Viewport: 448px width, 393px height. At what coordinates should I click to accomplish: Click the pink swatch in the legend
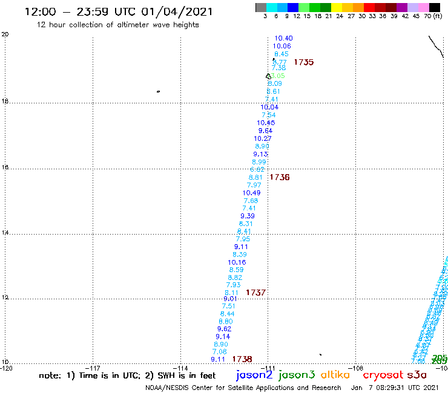[x=424, y=7]
